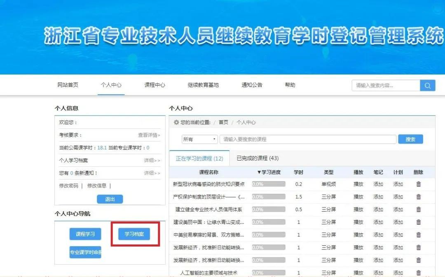Open the 通知公告 menu item
Image resolution: width=445 pixels, height=277 pixels.
tap(252, 85)
